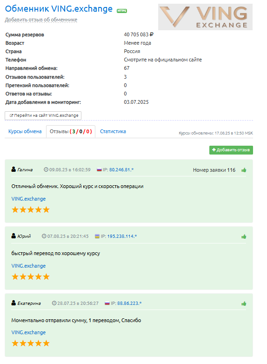
Task: Click text Смотрите на официальном сайте
Action: coord(163,60)
